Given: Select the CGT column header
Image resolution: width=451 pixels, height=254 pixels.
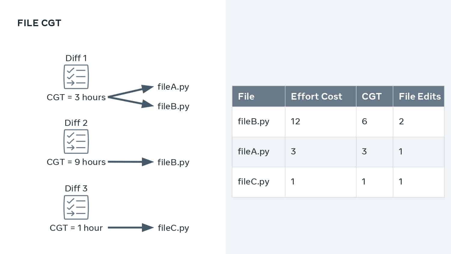Looking at the screenshot, I should (374, 96).
